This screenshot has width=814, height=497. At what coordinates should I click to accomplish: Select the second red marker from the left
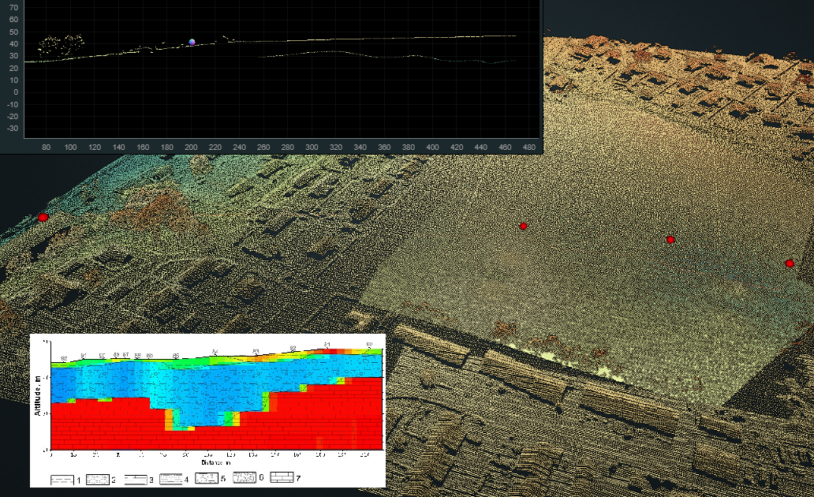pyautogui.click(x=523, y=226)
